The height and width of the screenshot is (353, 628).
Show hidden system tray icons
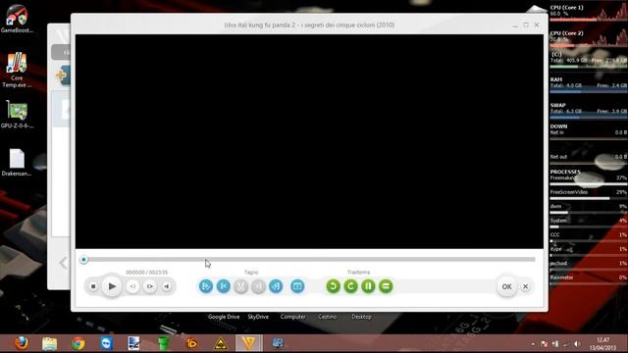click(533, 344)
